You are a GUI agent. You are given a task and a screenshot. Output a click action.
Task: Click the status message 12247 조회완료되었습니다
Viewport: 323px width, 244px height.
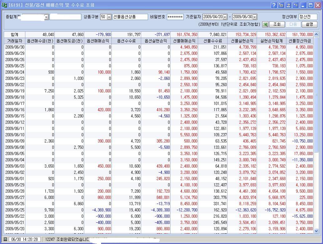coord(67,239)
